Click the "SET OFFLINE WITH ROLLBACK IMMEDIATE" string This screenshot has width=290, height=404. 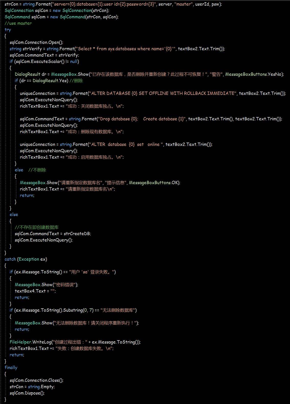pyautogui.click(x=186, y=93)
